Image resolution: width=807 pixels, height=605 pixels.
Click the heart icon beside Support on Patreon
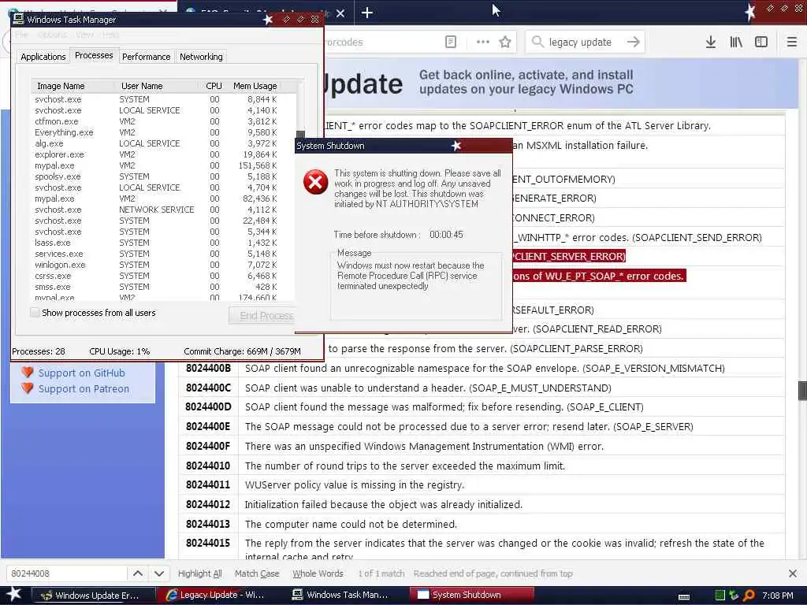point(28,388)
